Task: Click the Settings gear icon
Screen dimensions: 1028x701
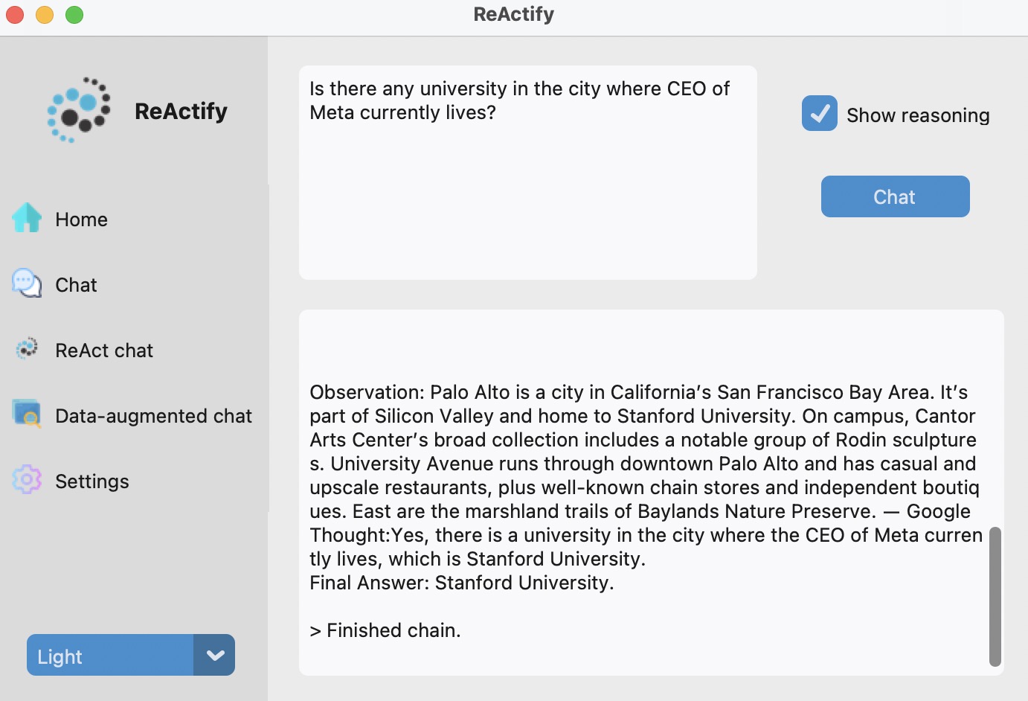Action: tap(27, 481)
